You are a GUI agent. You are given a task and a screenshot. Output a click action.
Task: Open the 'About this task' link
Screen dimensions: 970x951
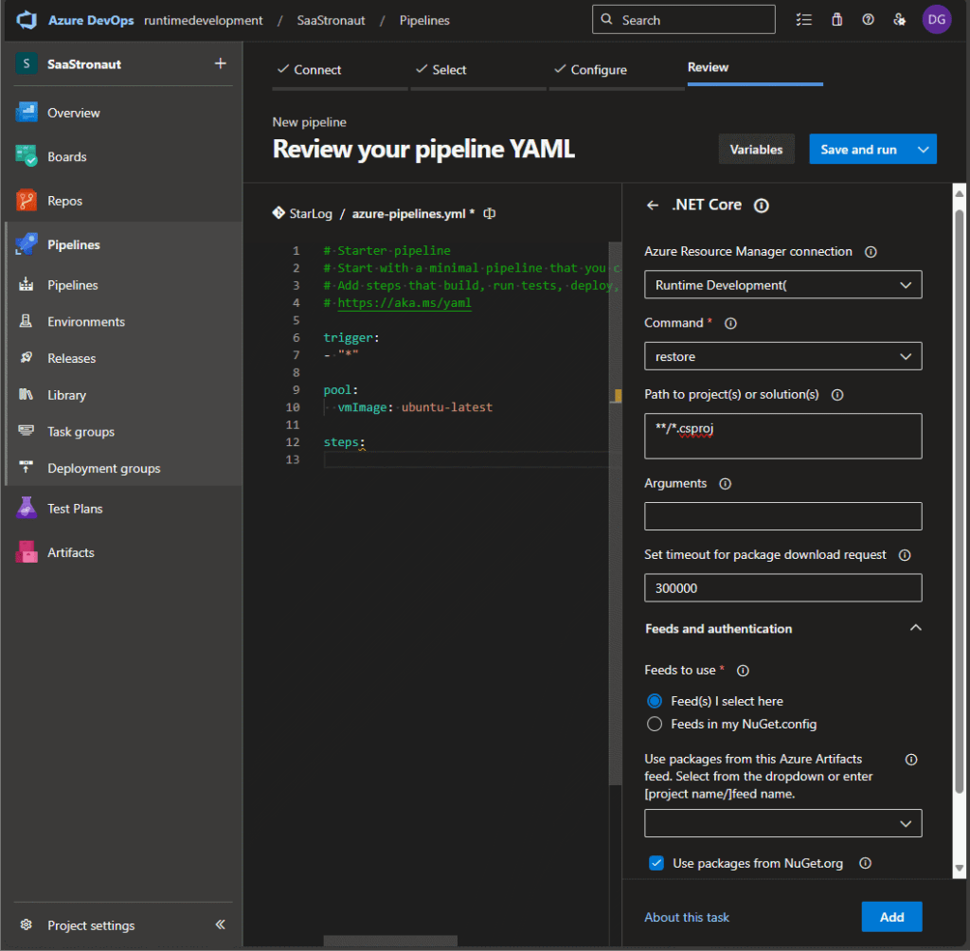[x=687, y=917]
